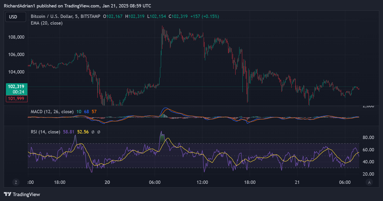383x201 pixels.
Task: Click the close value C102,319
Action: (x=178, y=16)
